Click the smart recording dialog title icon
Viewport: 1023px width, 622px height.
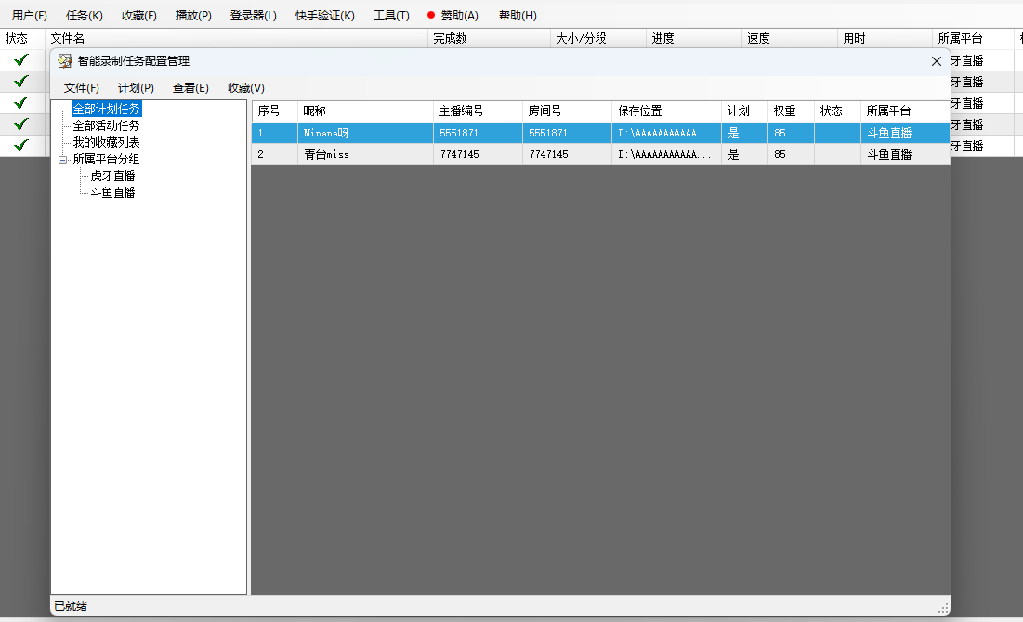click(x=65, y=61)
